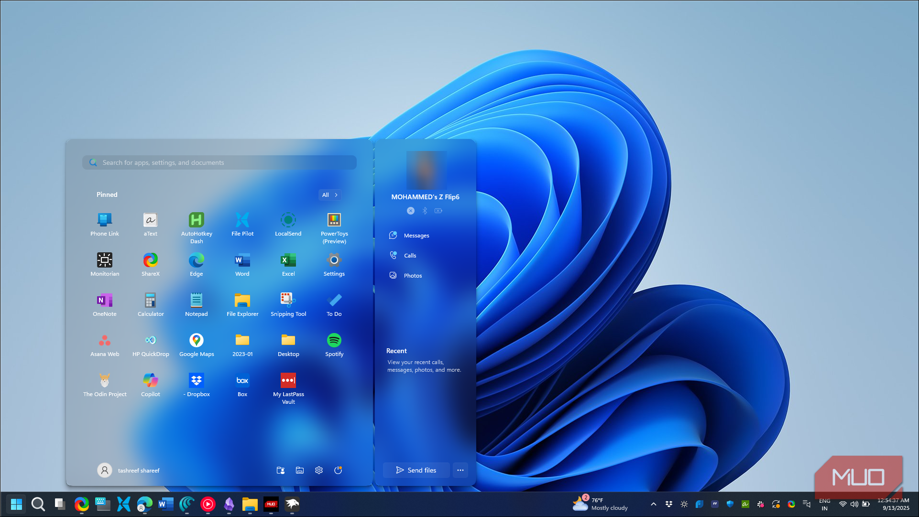
Task: Open File Explorer from Start footer
Action: coord(300,470)
